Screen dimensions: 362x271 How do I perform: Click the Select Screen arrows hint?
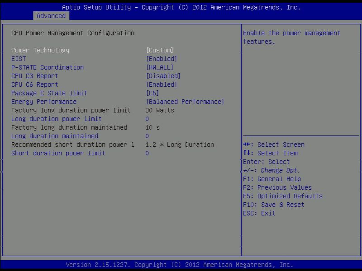pyautogui.click(x=274, y=145)
